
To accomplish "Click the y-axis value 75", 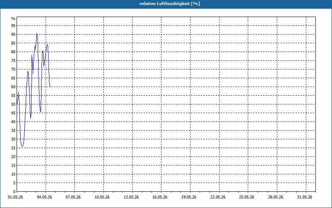I will (13, 60).
